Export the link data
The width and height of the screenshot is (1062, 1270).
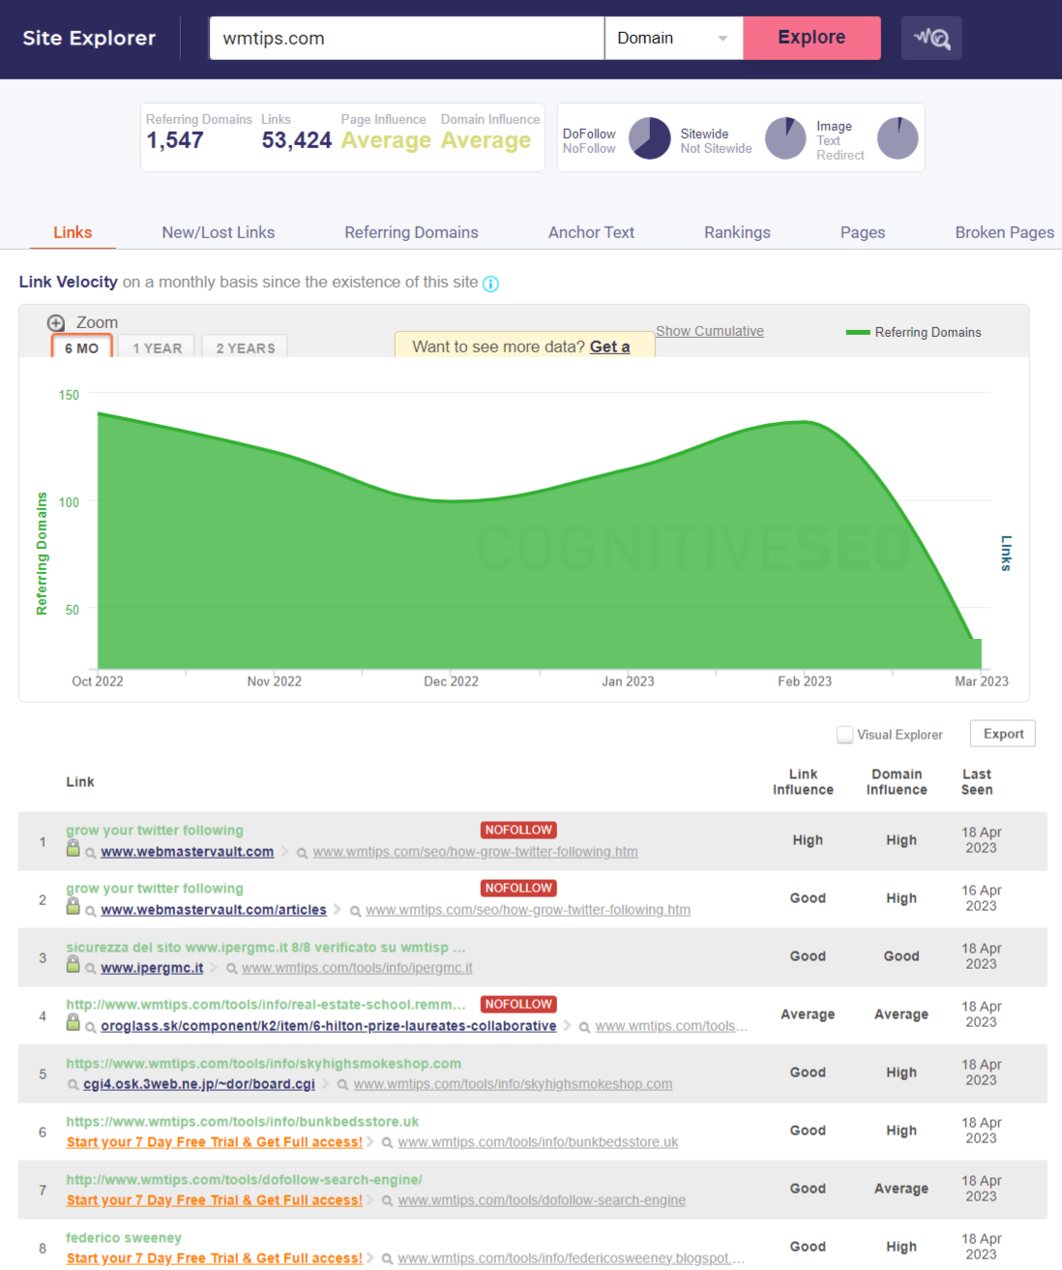1002,734
